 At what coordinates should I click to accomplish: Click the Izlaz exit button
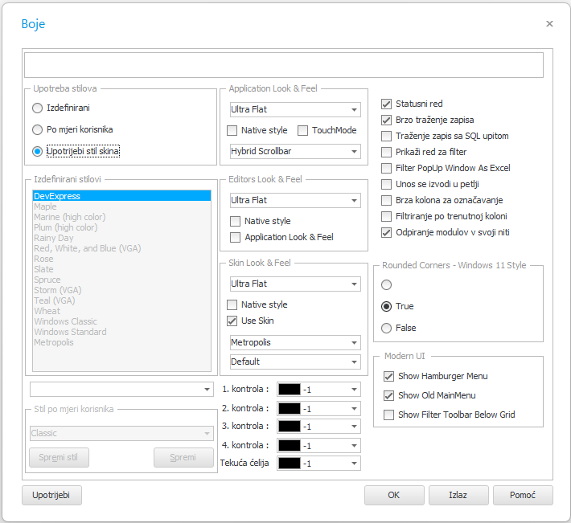point(458,496)
